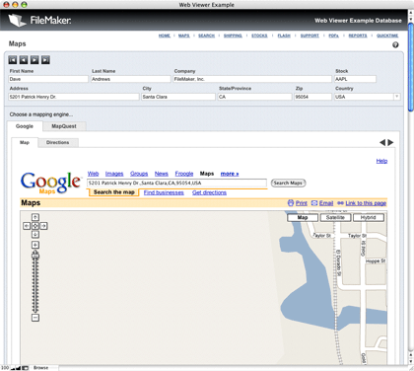Image resolution: width=414 pixels, height=371 pixels.
Task: Click the Stock field containing AAPL
Action: pyautogui.click(x=355, y=79)
